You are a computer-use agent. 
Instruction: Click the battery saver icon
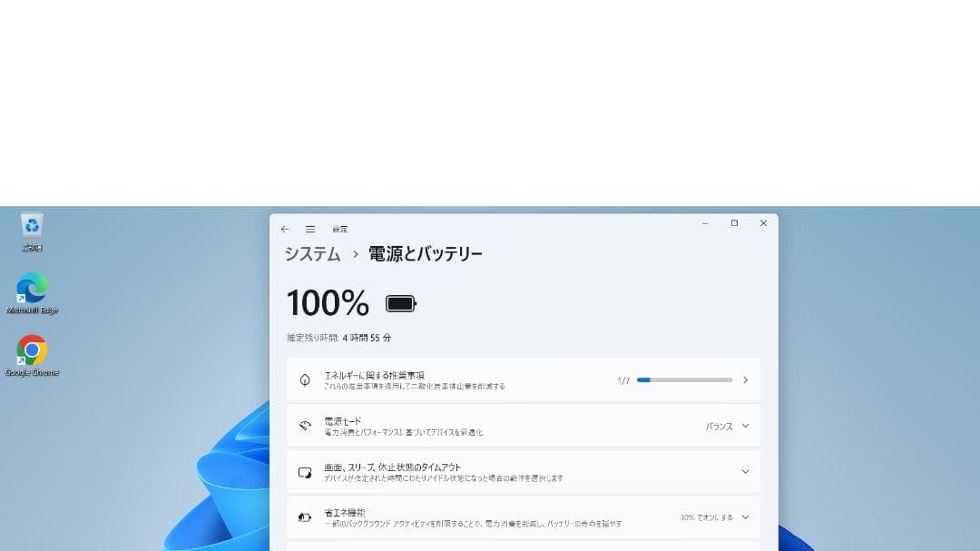point(305,517)
